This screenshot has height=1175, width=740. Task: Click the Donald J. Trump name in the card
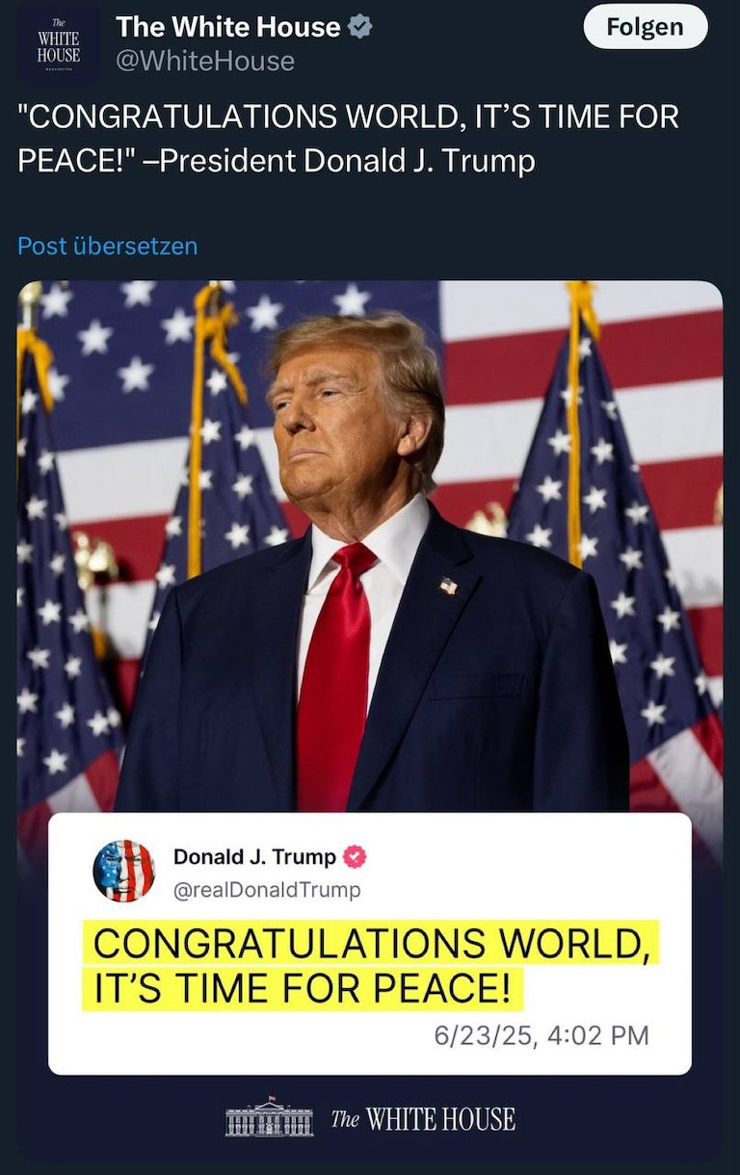pyautogui.click(x=254, y=857)
